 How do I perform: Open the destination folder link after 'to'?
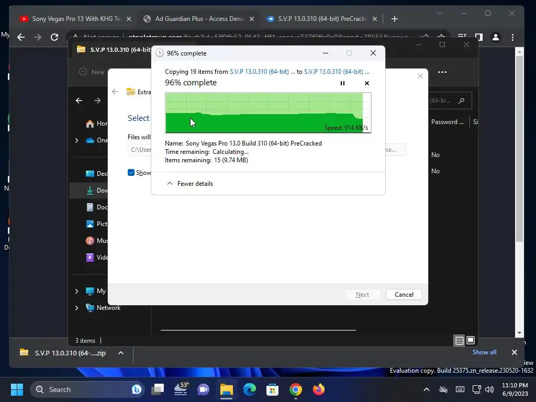click(337, 71)
